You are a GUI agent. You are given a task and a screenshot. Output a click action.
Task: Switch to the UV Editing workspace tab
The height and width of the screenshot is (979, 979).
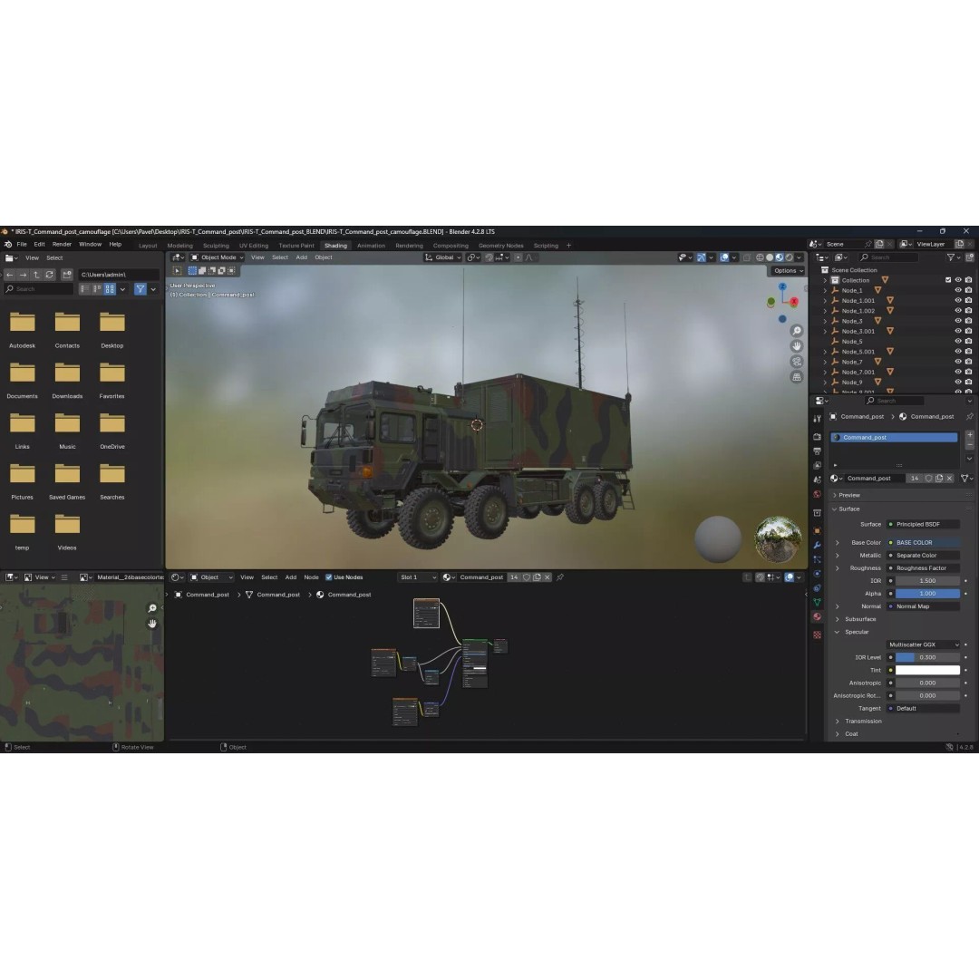[x=254, y=246]
